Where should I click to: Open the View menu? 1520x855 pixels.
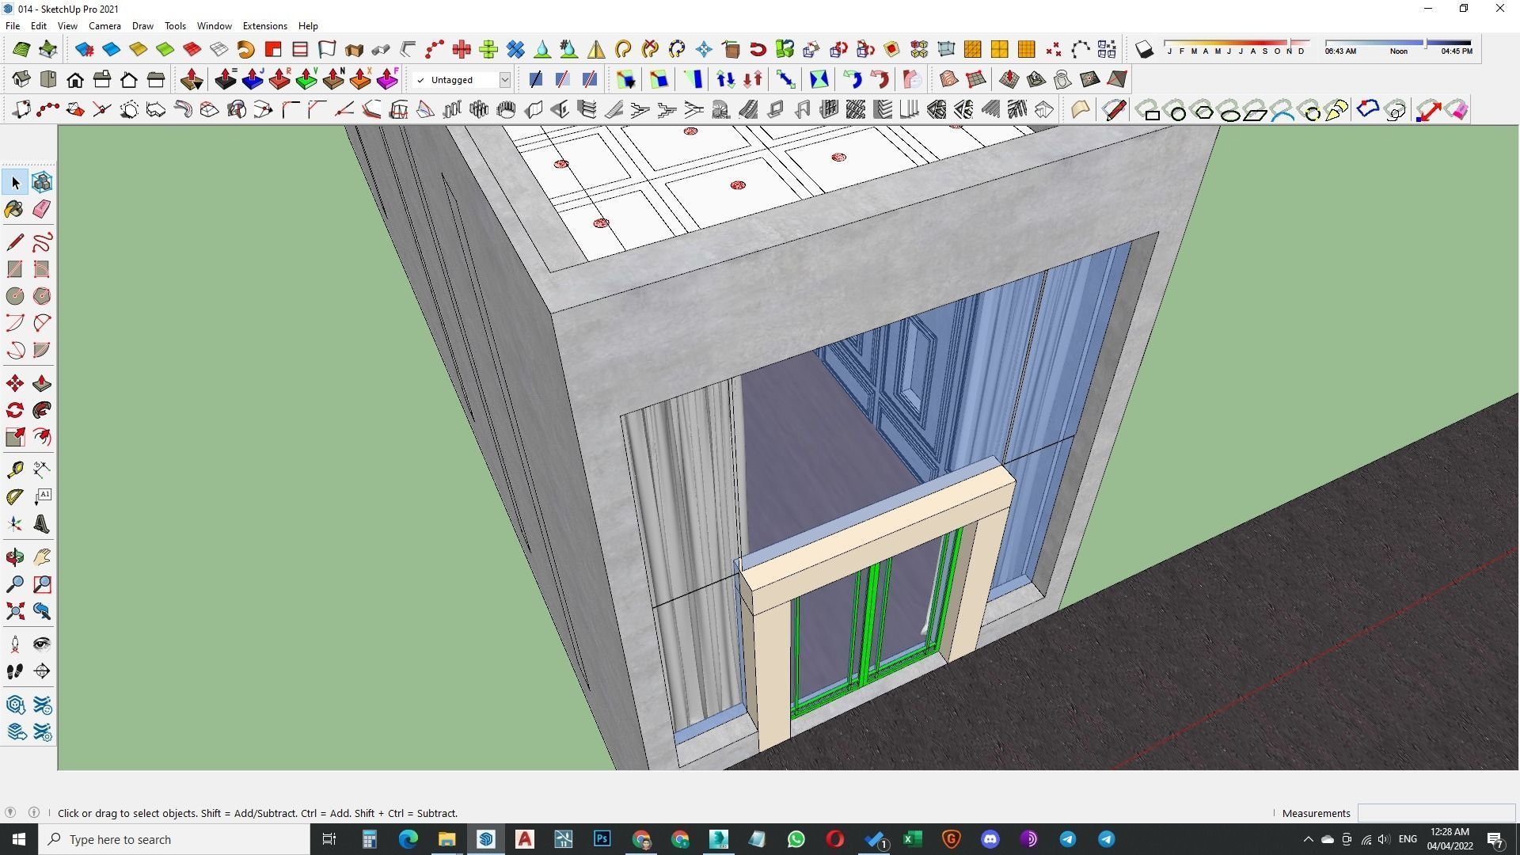tap(67, 26)
